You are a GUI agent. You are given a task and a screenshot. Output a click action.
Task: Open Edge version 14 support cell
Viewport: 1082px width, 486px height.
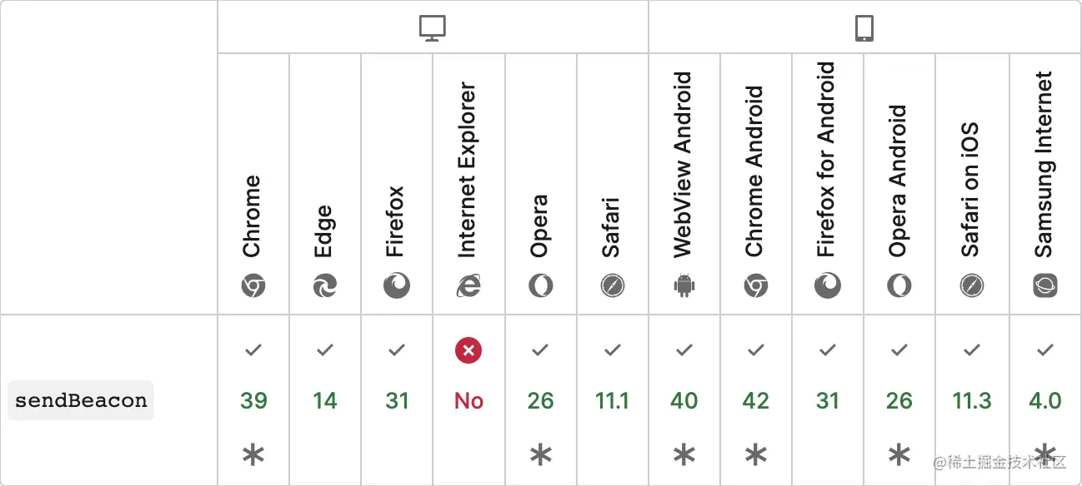(325, 400)
